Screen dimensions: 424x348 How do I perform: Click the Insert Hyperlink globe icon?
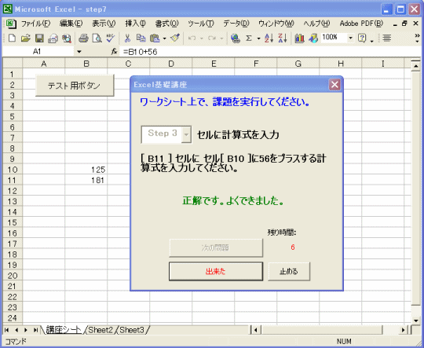click(x=236, y=38)
